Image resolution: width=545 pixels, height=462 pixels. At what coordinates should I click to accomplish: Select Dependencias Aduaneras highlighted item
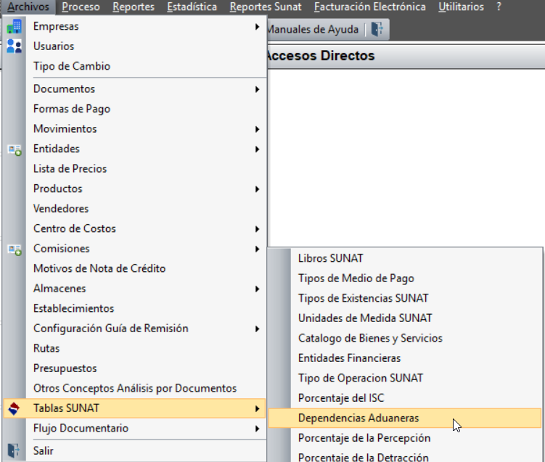point(405,418)
